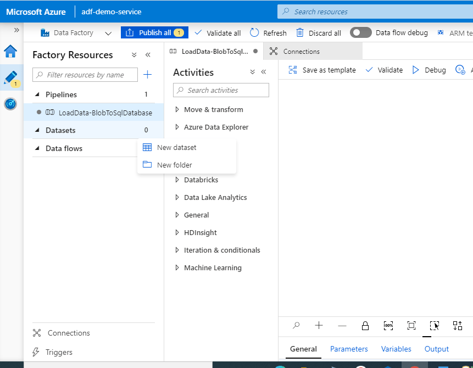This screenshot has height=368, width=473.
Task: Click the Refresh toolbar button
Action: (x=268, y=33)
